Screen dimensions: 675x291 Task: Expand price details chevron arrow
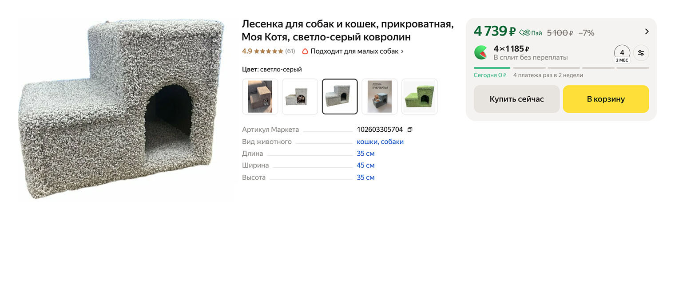point(647,31)
